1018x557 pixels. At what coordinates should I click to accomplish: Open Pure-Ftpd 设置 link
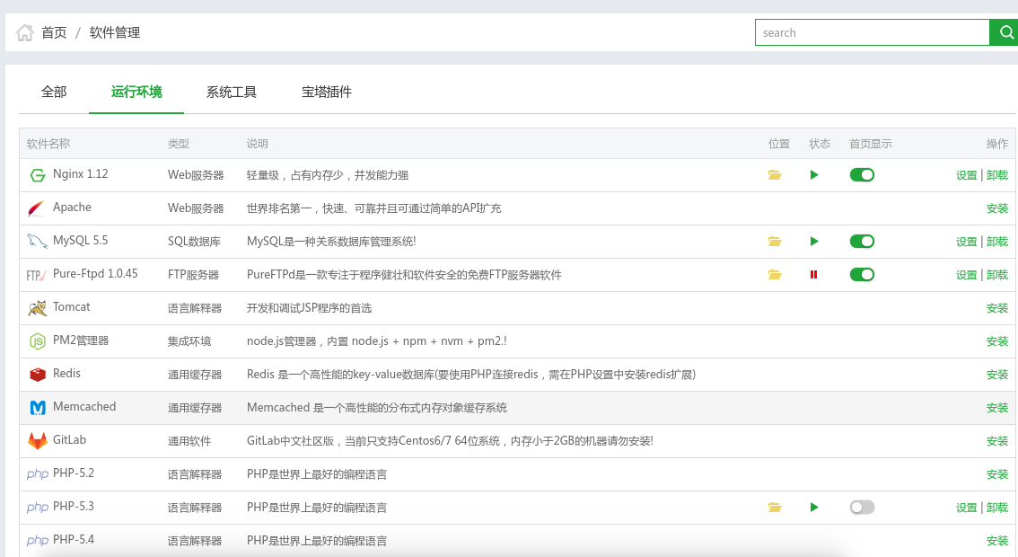pos(966,275)
